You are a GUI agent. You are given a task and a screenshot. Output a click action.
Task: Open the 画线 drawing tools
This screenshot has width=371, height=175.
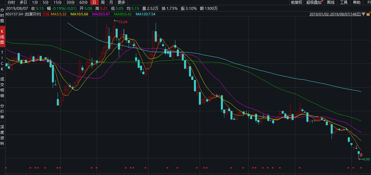tap(331, 2)
